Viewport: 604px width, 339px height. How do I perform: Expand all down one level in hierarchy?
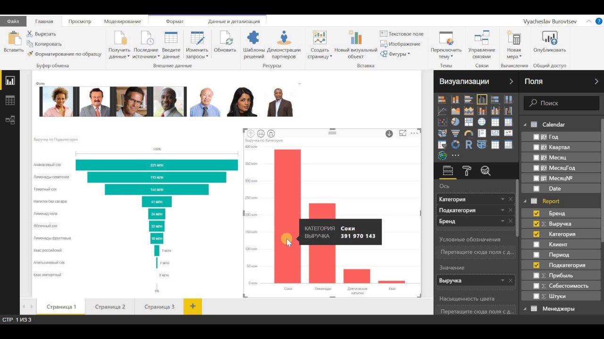pyautogui.click(x=271, y=133)
